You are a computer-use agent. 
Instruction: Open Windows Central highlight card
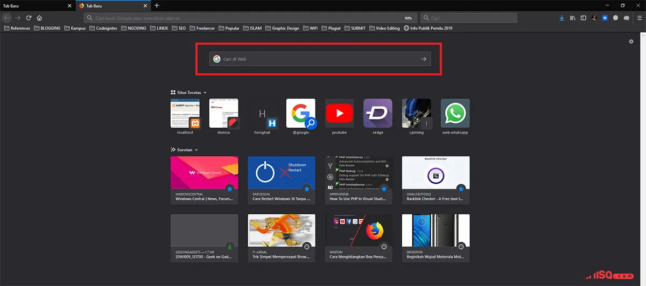(x=204, y=180)
